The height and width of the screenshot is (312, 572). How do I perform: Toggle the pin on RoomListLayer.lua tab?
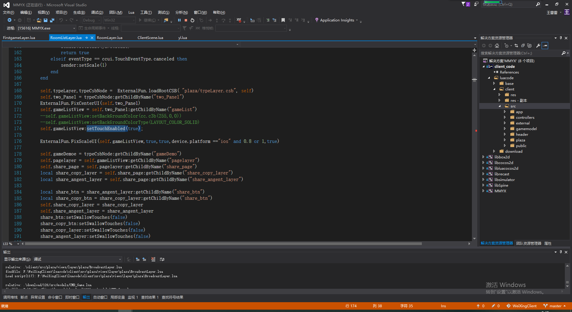[87, 38]
